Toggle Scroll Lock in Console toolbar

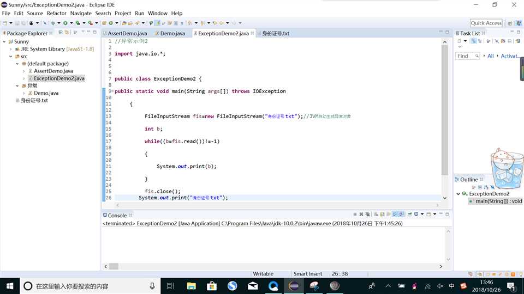(382, 214)
